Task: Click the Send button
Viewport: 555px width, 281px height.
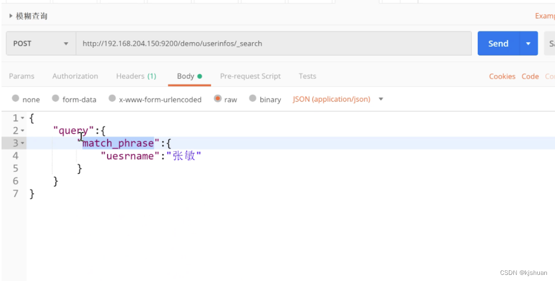Action: click(498, 44)
